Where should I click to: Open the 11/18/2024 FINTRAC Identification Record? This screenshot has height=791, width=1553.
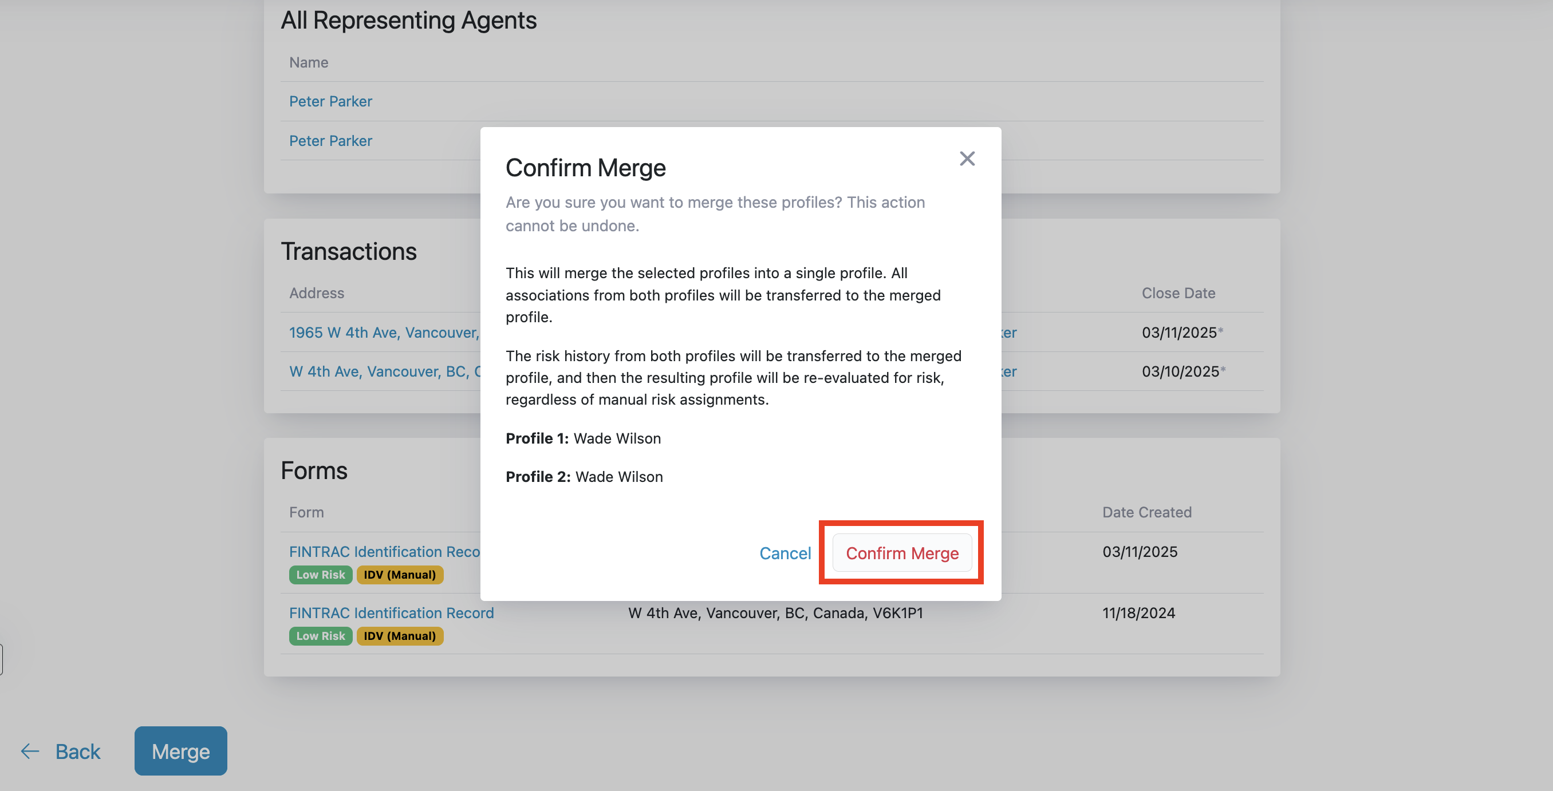click(391, 612)
